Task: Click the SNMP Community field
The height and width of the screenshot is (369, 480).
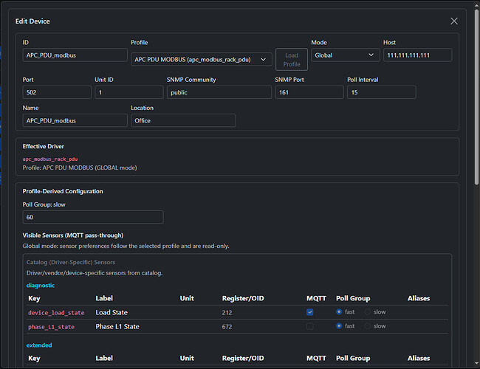Action: pos(219,92)
